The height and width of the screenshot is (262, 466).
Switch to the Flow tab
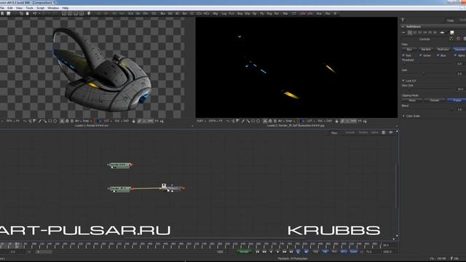(334, 132)
